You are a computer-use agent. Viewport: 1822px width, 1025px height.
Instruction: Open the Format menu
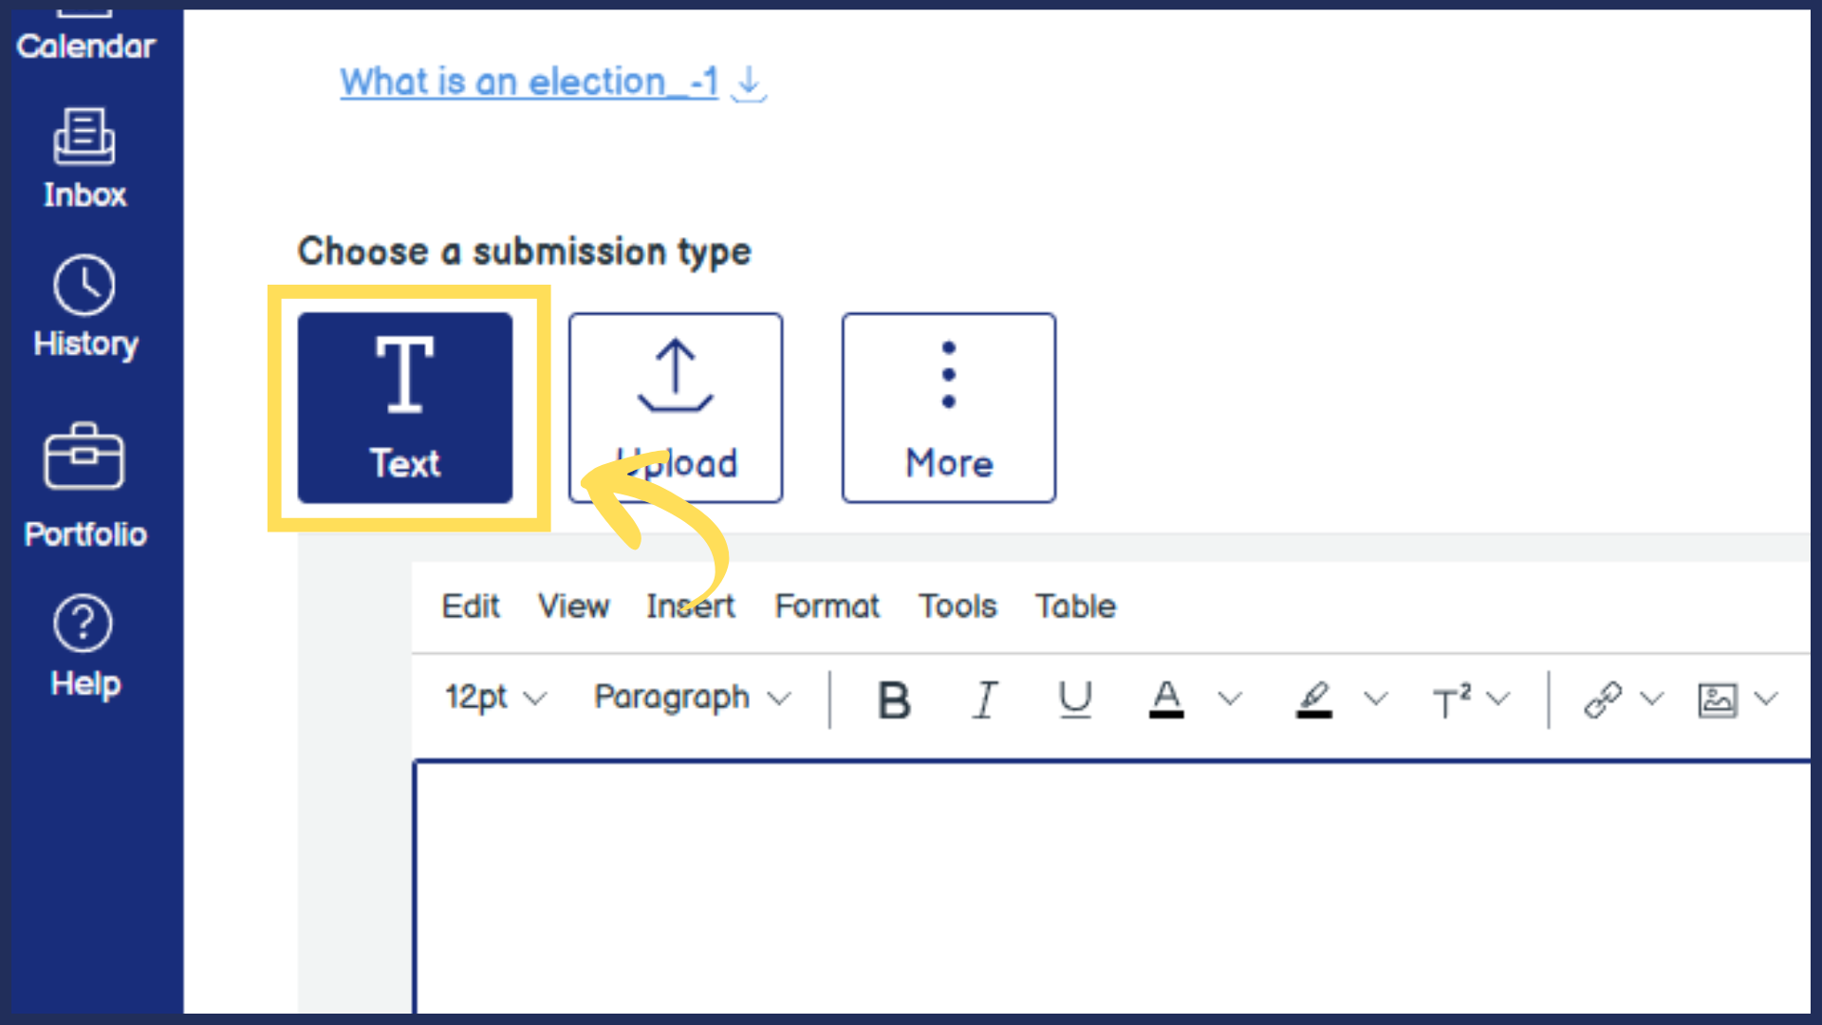tap(827, 606)
